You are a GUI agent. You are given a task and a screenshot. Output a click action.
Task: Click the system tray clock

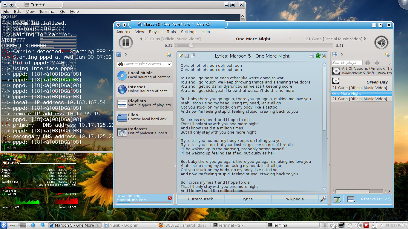[393, 225]
